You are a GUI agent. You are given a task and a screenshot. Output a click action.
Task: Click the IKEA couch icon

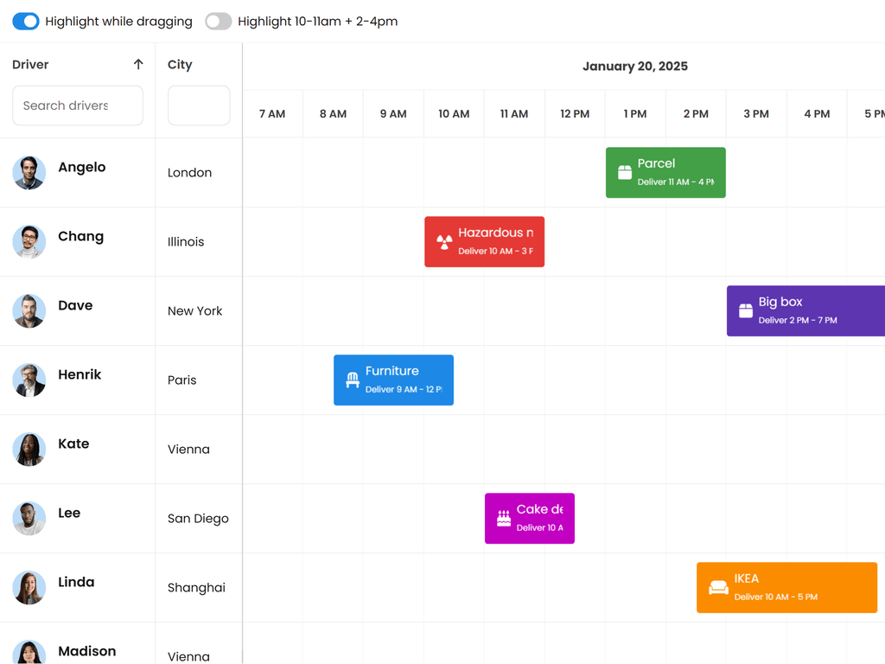[718, 588]
